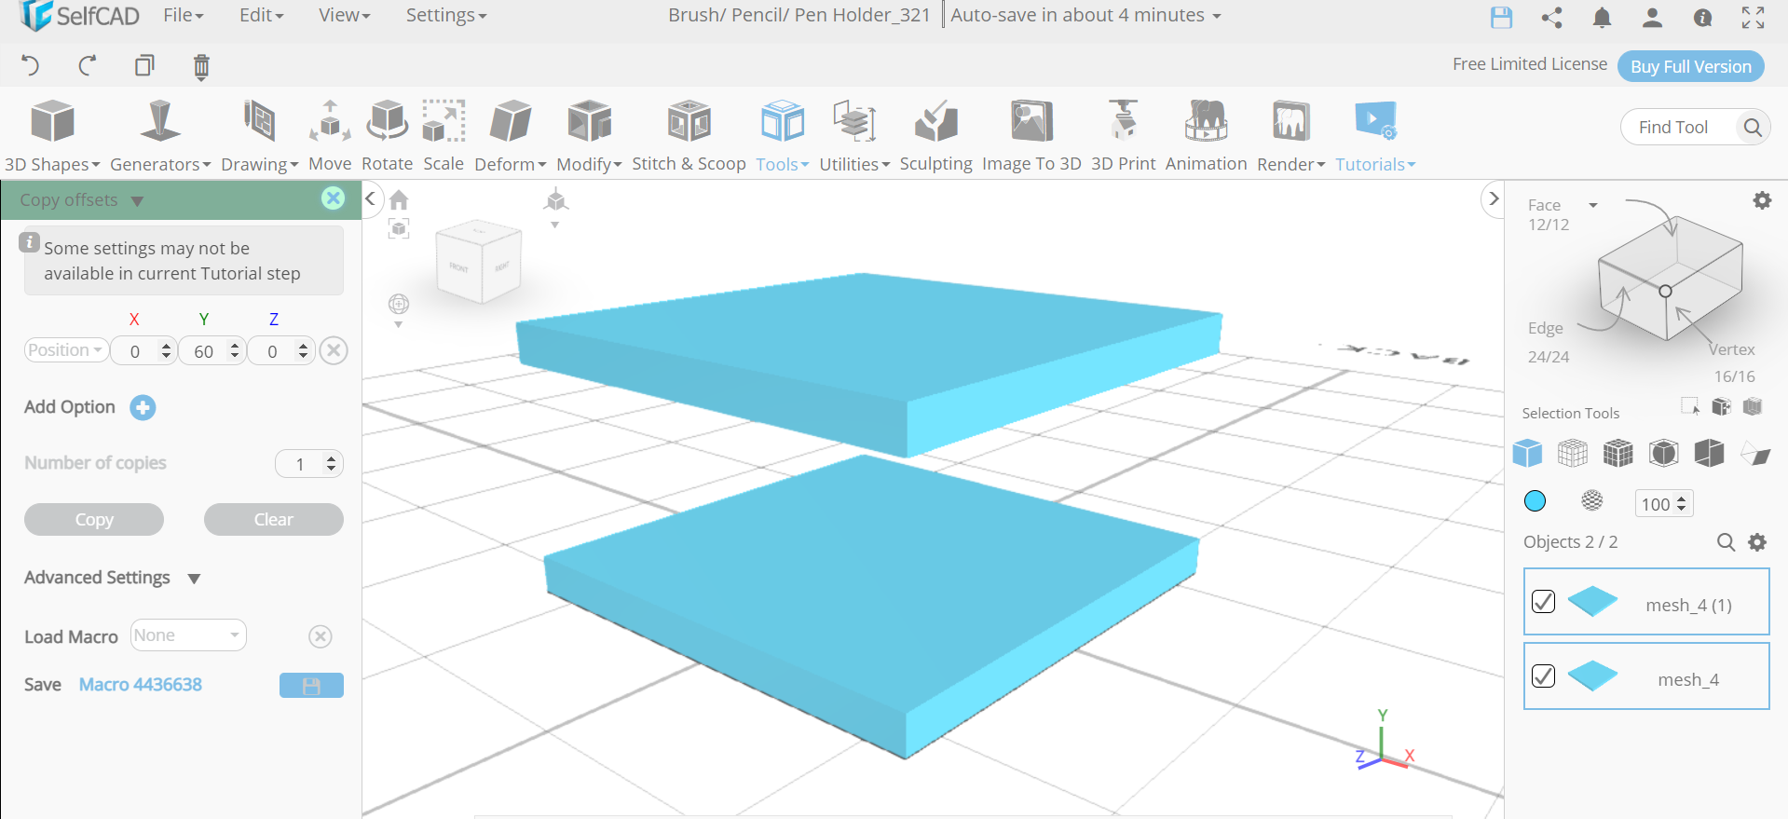Click the view orientation cube
Screen dimensions: 1788x819
pos(479,262)
